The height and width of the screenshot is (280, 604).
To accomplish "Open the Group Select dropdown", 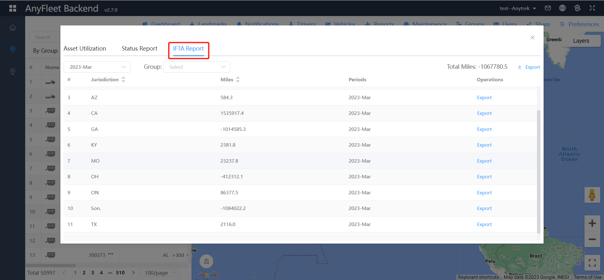I will click(x=197, y=67).
